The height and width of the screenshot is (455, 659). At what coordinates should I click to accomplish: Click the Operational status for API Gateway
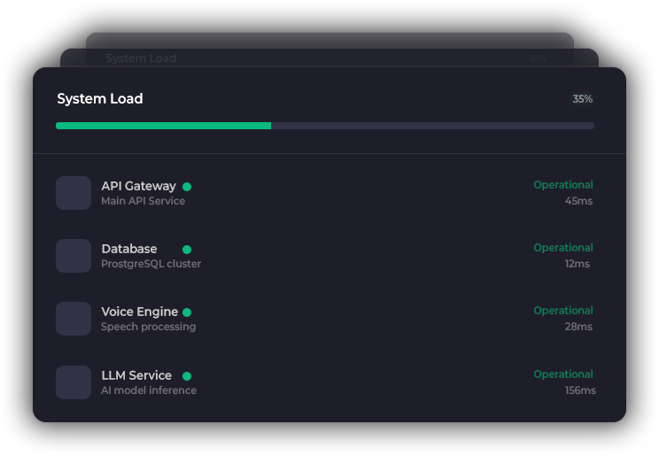(x=562, y=185)
